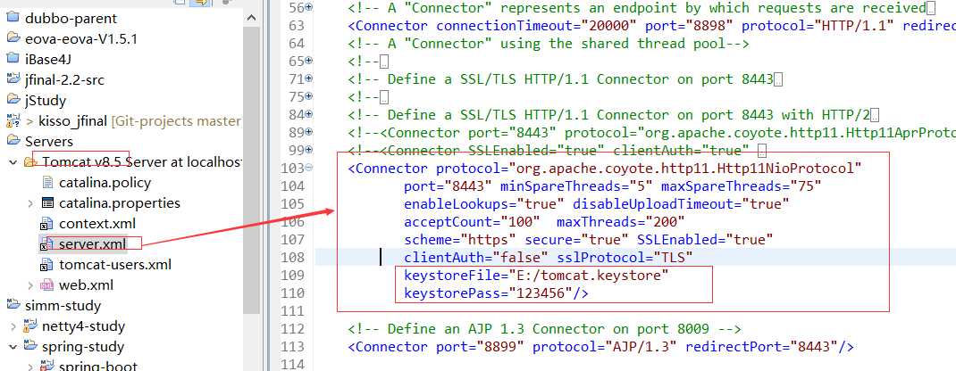Click the keystoreFile="E:/tomcat.keystore" attribute text

tap(537, 276)
